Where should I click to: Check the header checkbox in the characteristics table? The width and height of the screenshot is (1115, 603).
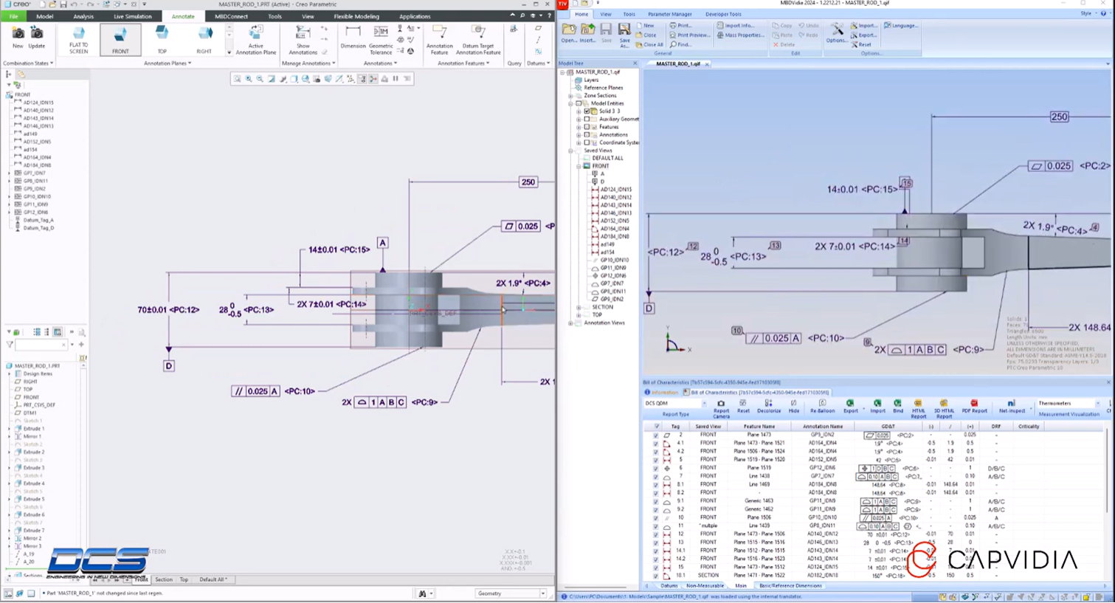[656, 426]
